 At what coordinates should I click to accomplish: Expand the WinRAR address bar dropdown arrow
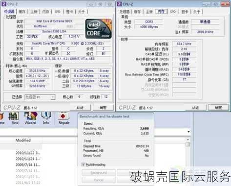click(189, 132)
